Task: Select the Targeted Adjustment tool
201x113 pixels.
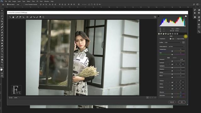Action: coord(24,17)
